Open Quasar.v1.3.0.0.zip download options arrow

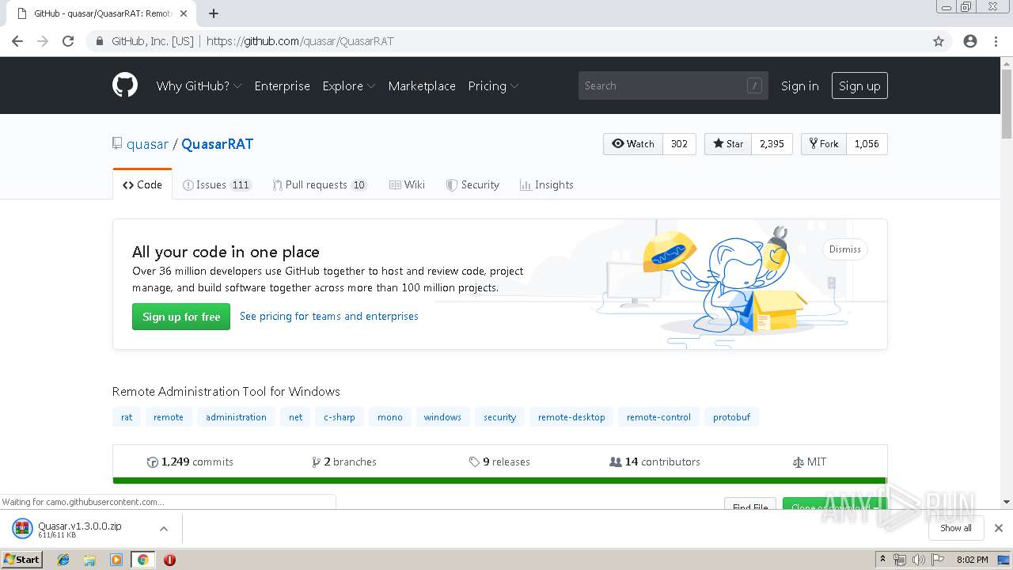pos(164,529)
